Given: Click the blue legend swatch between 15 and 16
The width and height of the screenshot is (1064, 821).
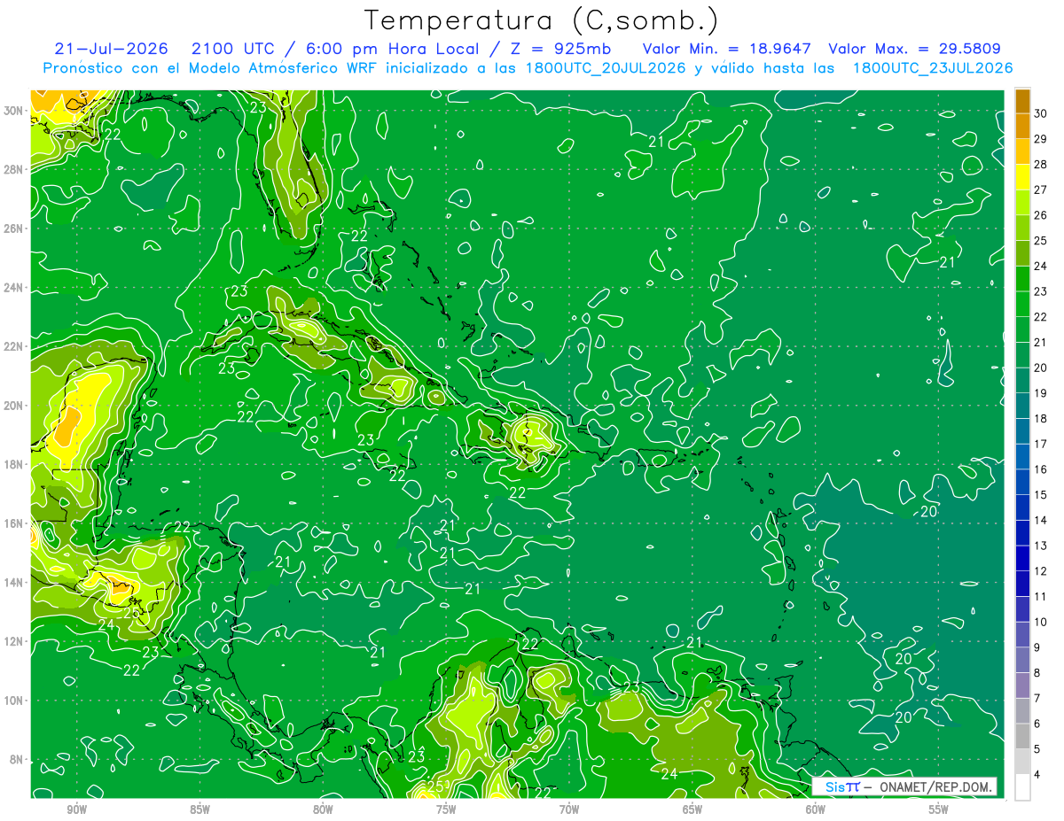Looking at the screenshot, I should [1022, 482].
